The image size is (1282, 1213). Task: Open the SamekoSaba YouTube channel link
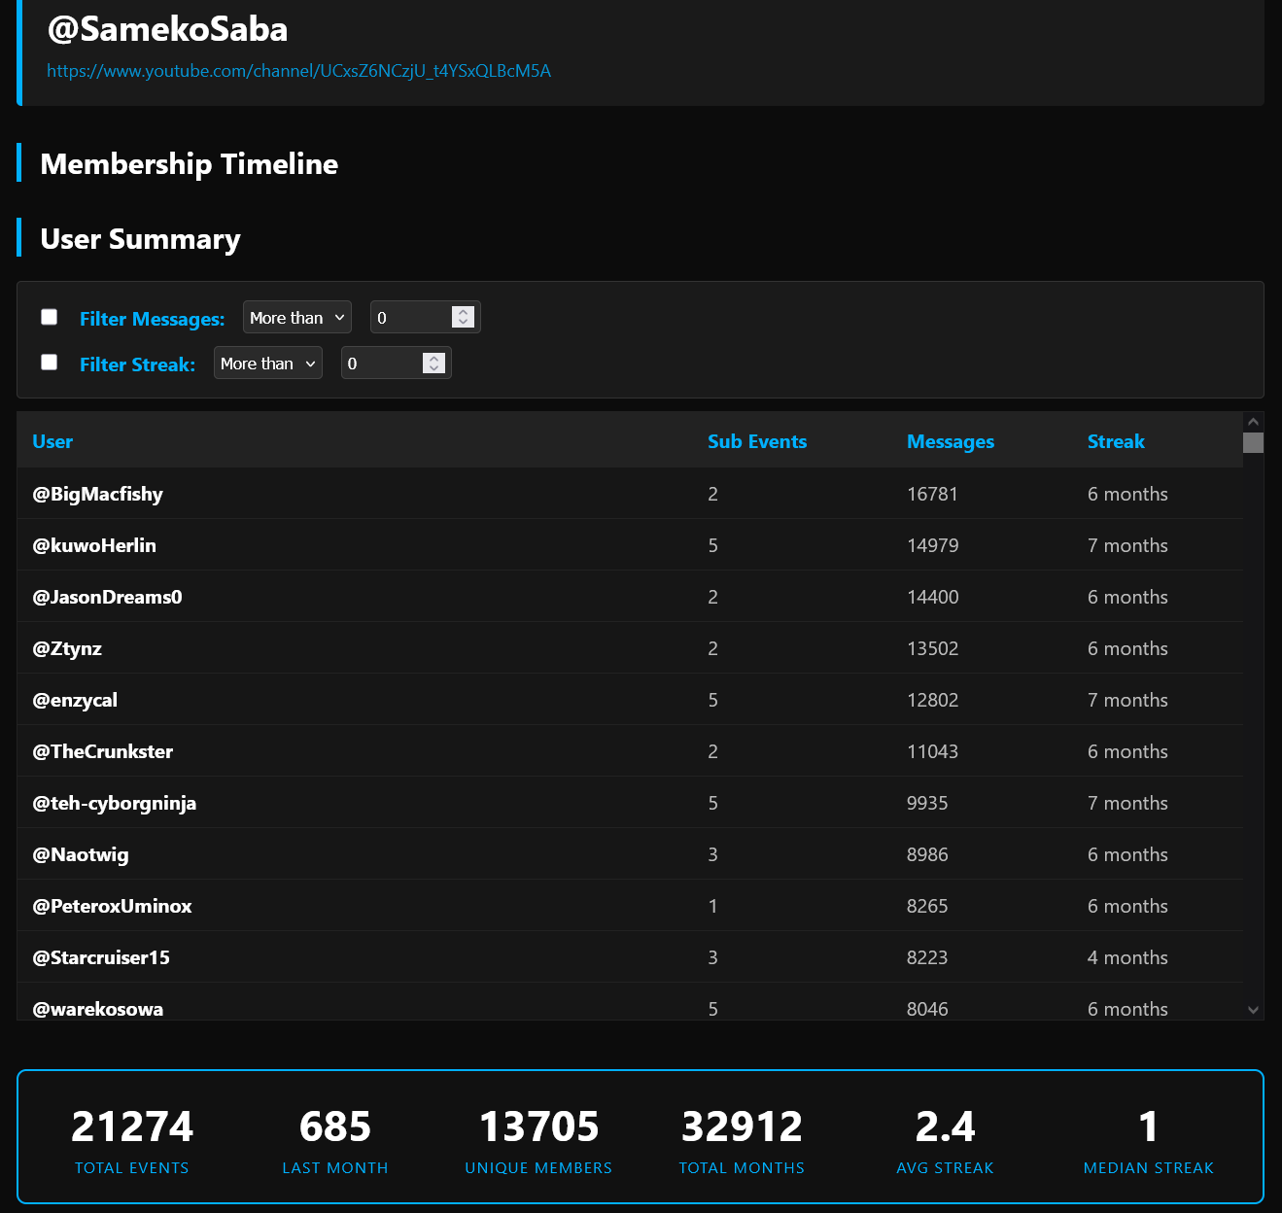[298, 71]
